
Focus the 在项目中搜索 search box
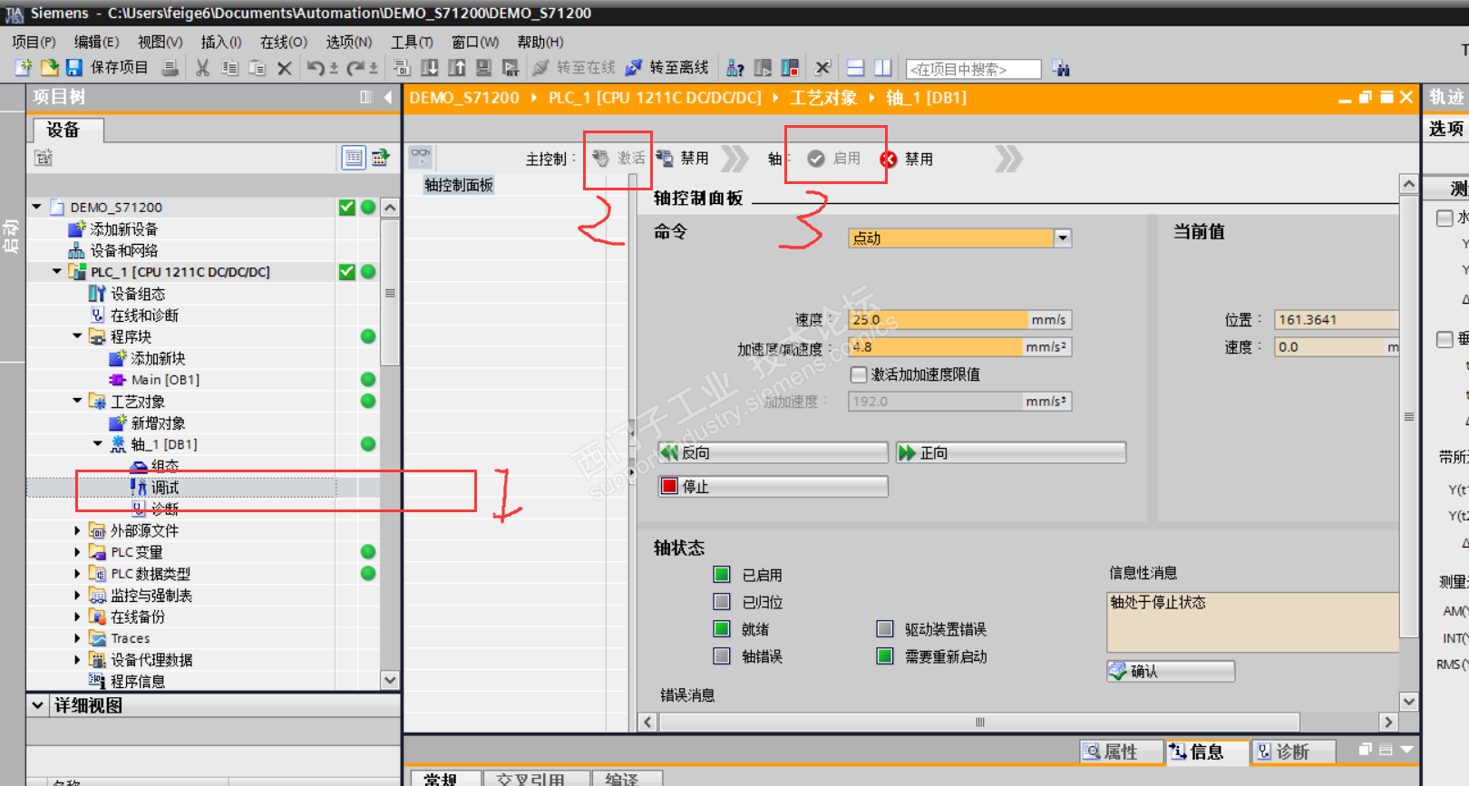[974, 69]
